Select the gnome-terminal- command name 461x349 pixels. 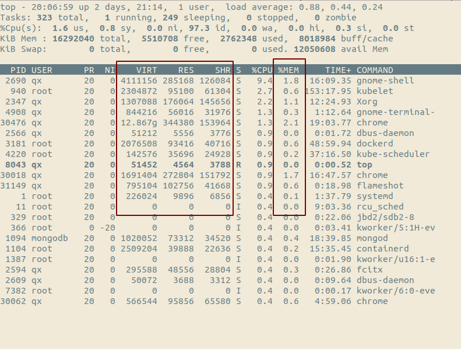pos(396,112)
